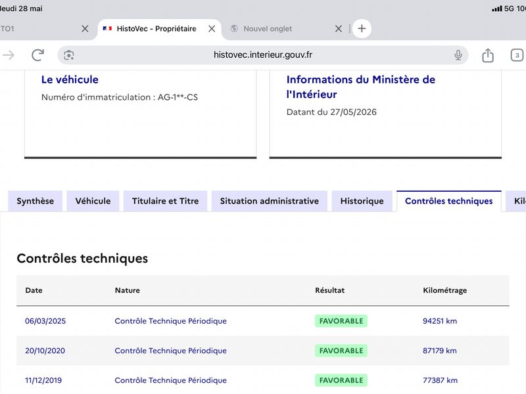This screenshot has width=526, height=394.
Task: Focus the histovec.interieur.gouv.fr address field
Action: click(x=262, y=55)
